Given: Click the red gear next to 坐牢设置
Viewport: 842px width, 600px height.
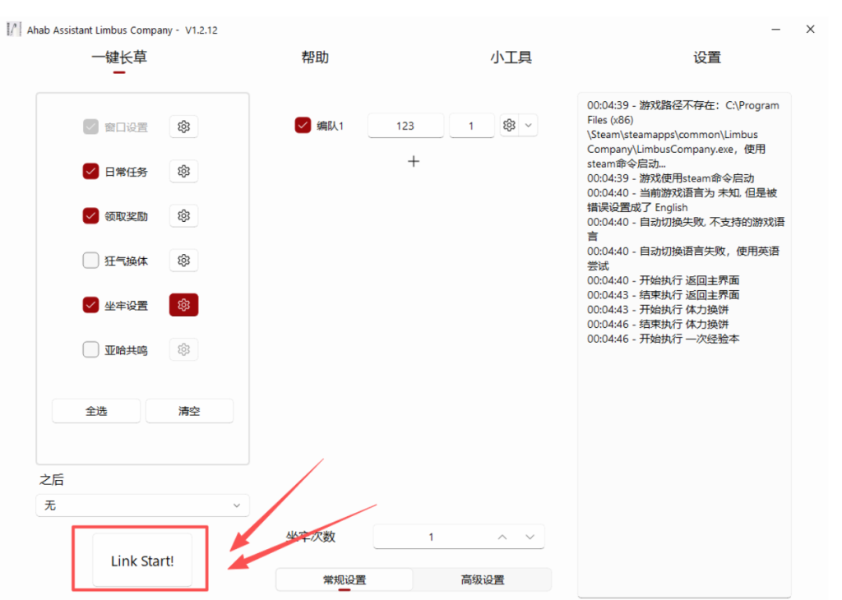Looking at the screenshot, I should click(x=183, y=305).
